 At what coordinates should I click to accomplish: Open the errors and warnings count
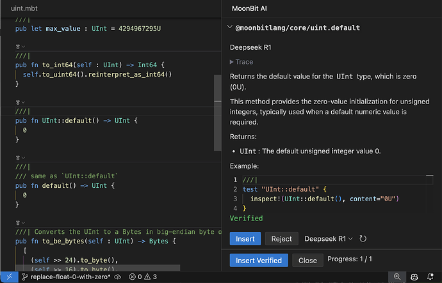pyautogui.click(x=143, y=277)
